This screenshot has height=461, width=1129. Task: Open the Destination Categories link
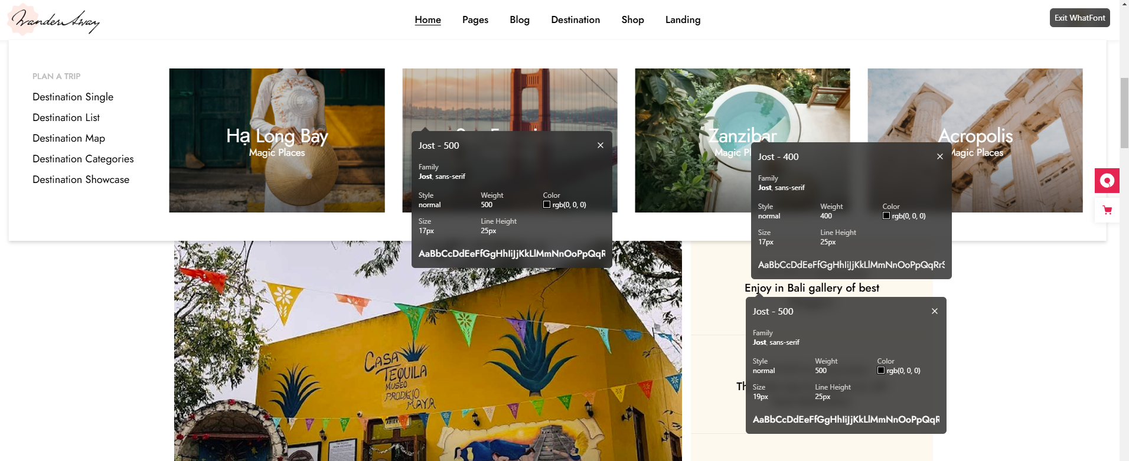pyautogui.click(x=83, y=159)
